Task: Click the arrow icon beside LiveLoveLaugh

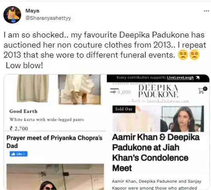Action: pos(197,78)
